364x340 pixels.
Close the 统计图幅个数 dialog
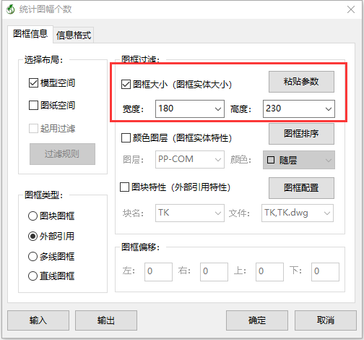(351, 9)
